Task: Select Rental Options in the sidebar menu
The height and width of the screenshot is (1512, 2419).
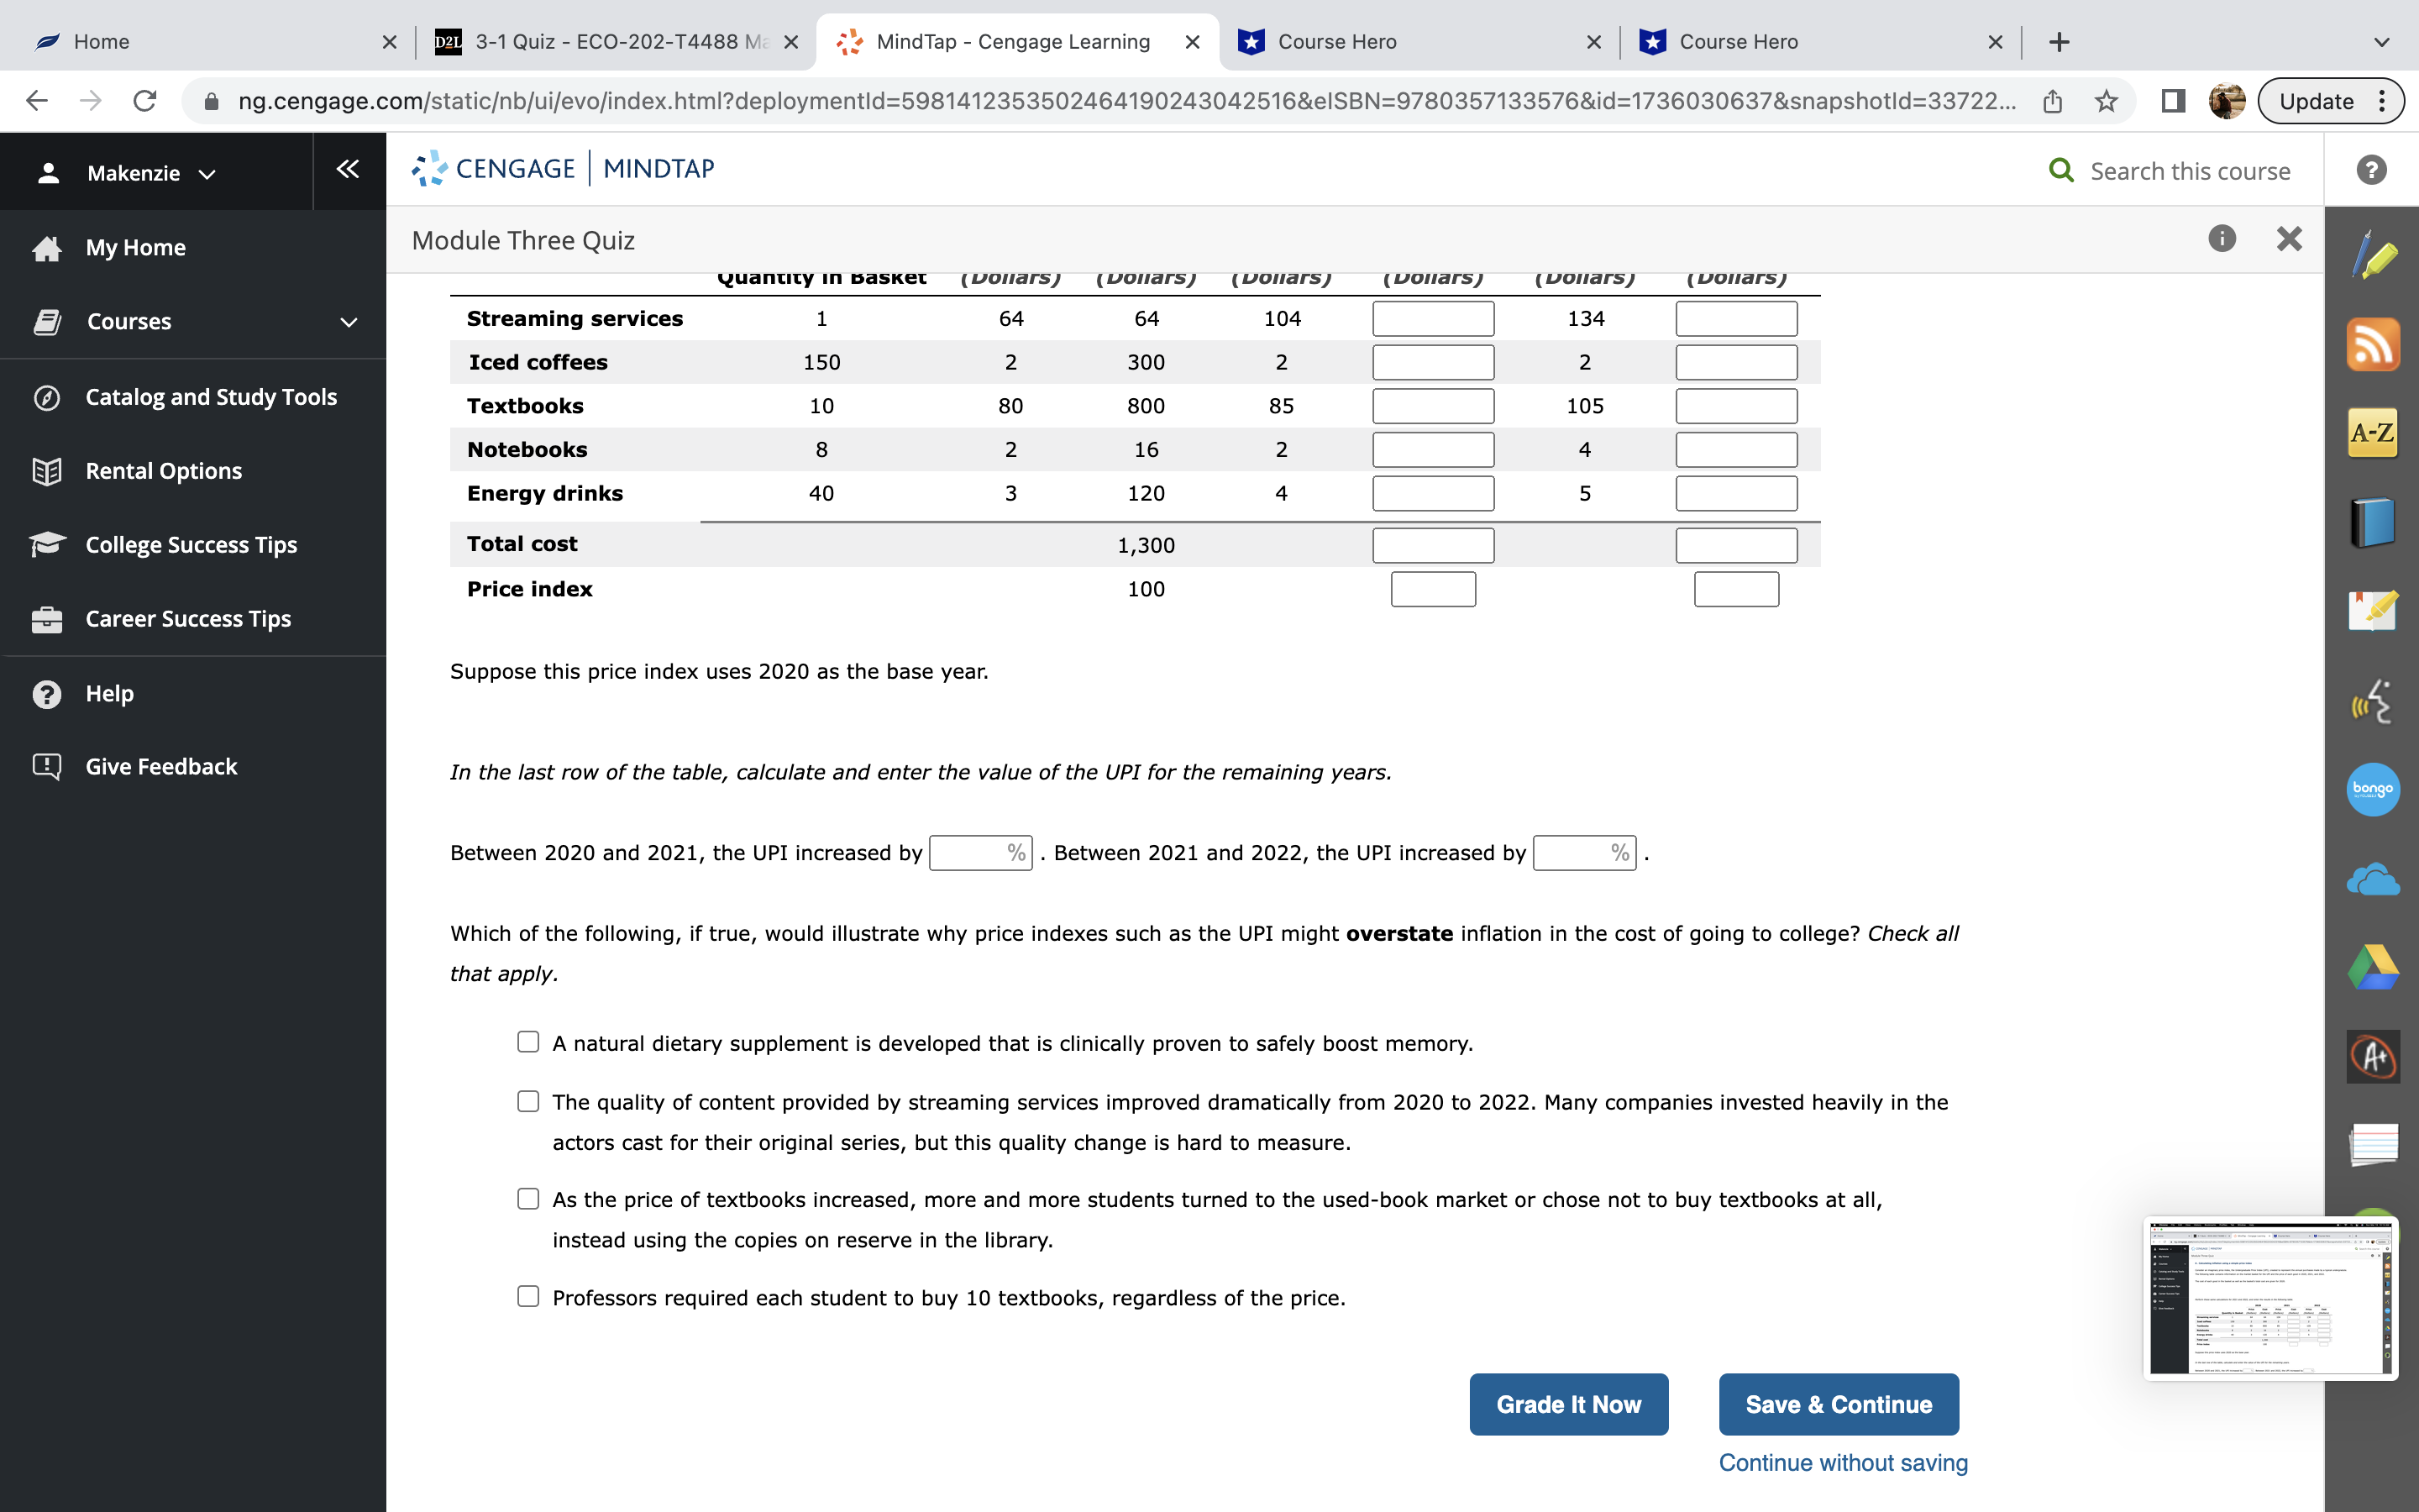Action: click(x=163, y=470)
